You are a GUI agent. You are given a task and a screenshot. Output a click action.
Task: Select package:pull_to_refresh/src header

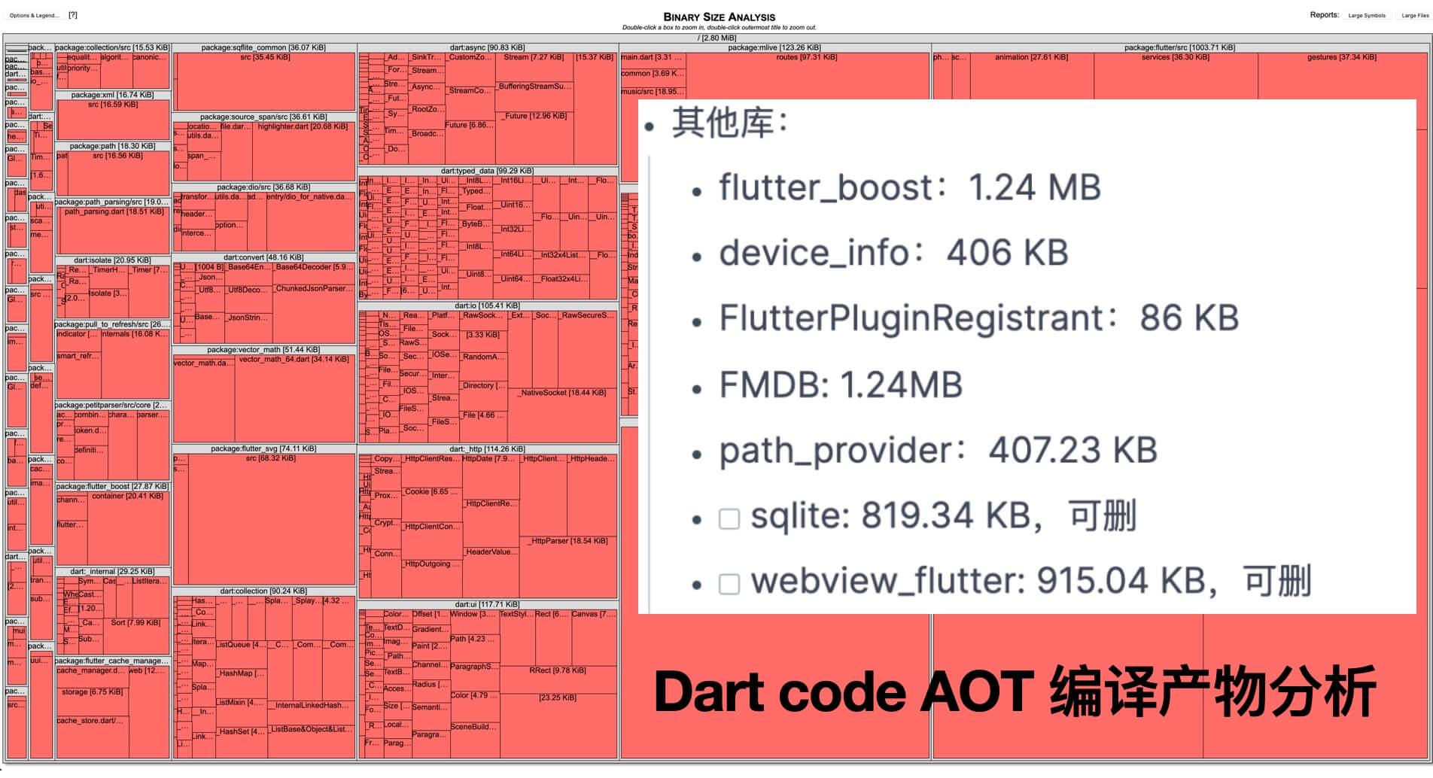[x=112, y=324]
